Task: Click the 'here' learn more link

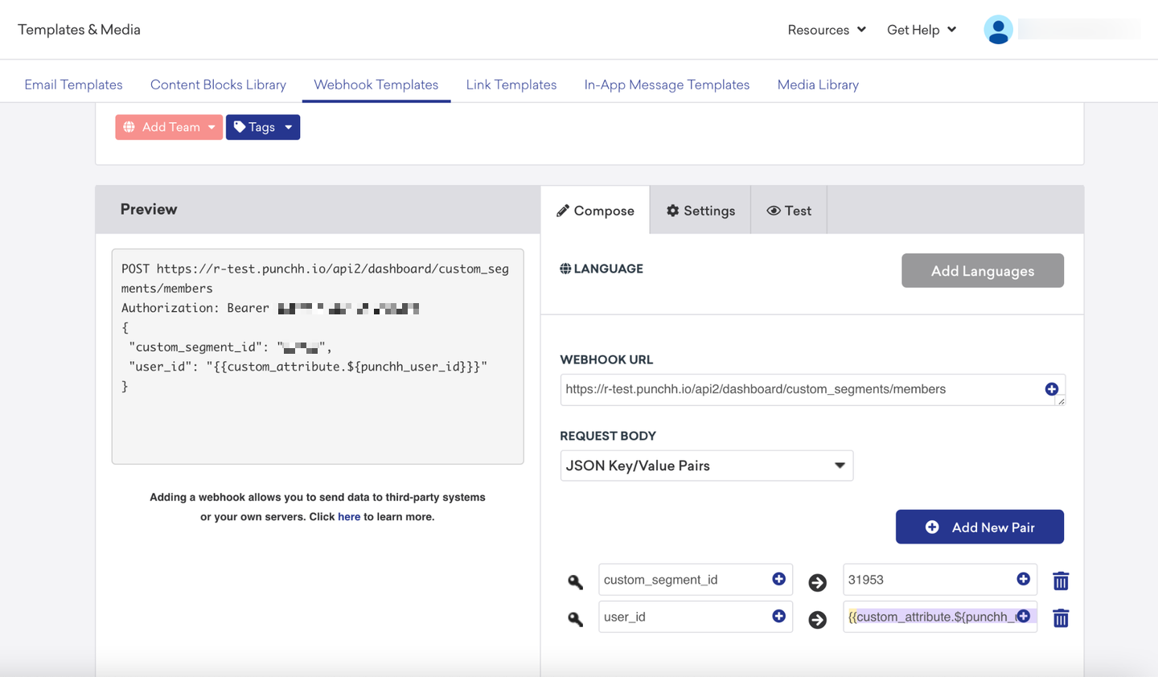Action: pos(349,517)
